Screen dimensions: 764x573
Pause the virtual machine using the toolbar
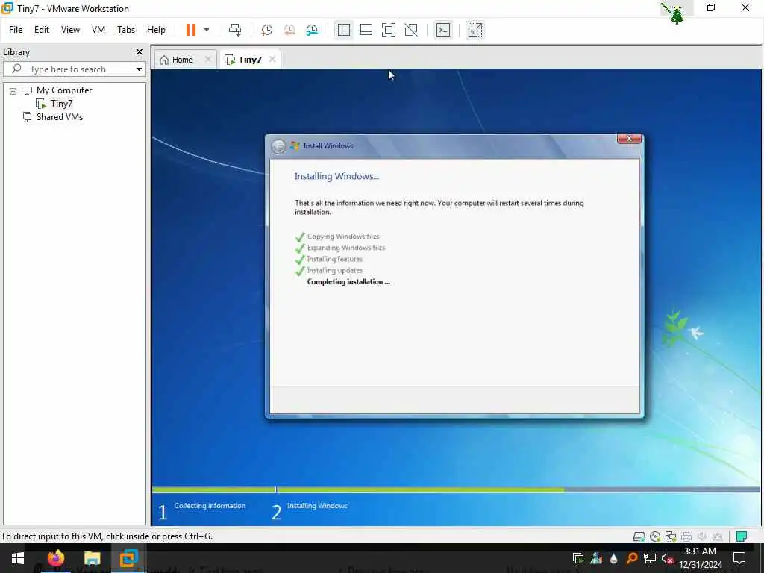[x=190, y=30]
